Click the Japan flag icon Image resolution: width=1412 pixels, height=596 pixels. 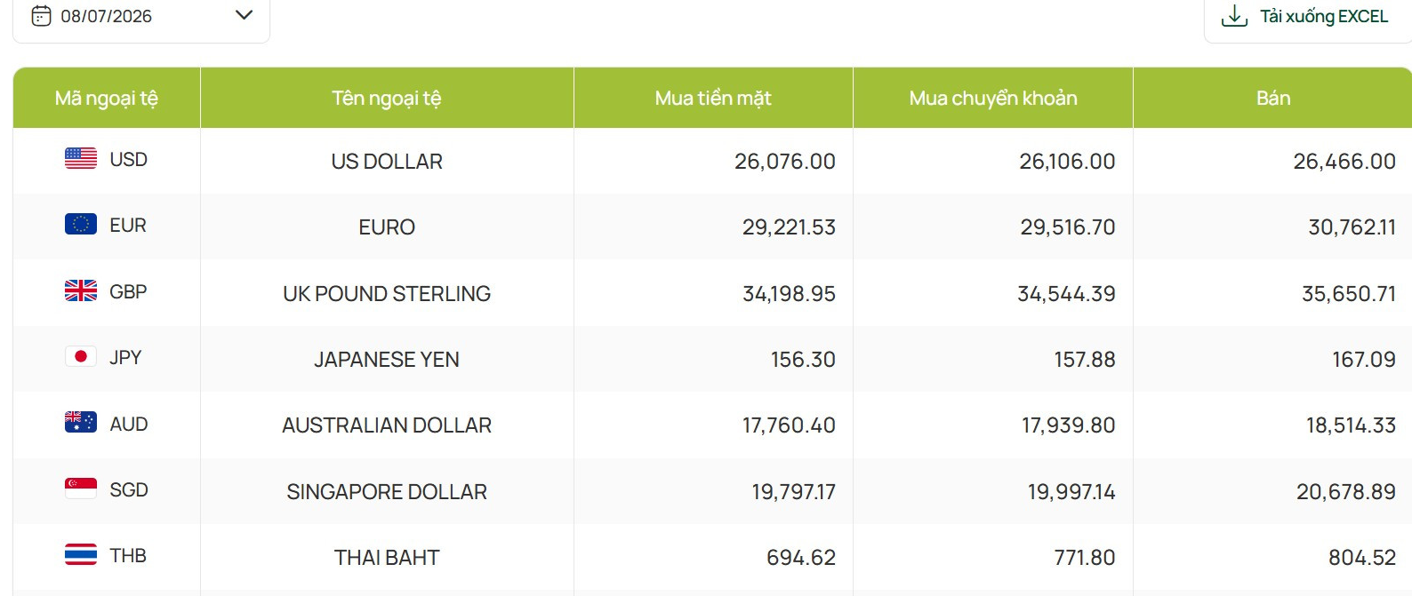coord(81,356)
